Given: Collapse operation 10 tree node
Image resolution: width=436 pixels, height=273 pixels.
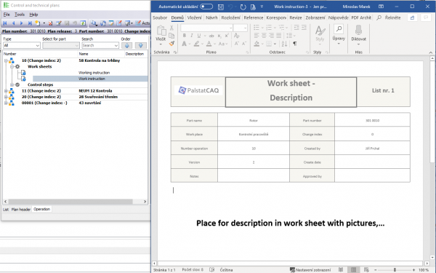Looking at the screenshot, I should click(6, 60).
